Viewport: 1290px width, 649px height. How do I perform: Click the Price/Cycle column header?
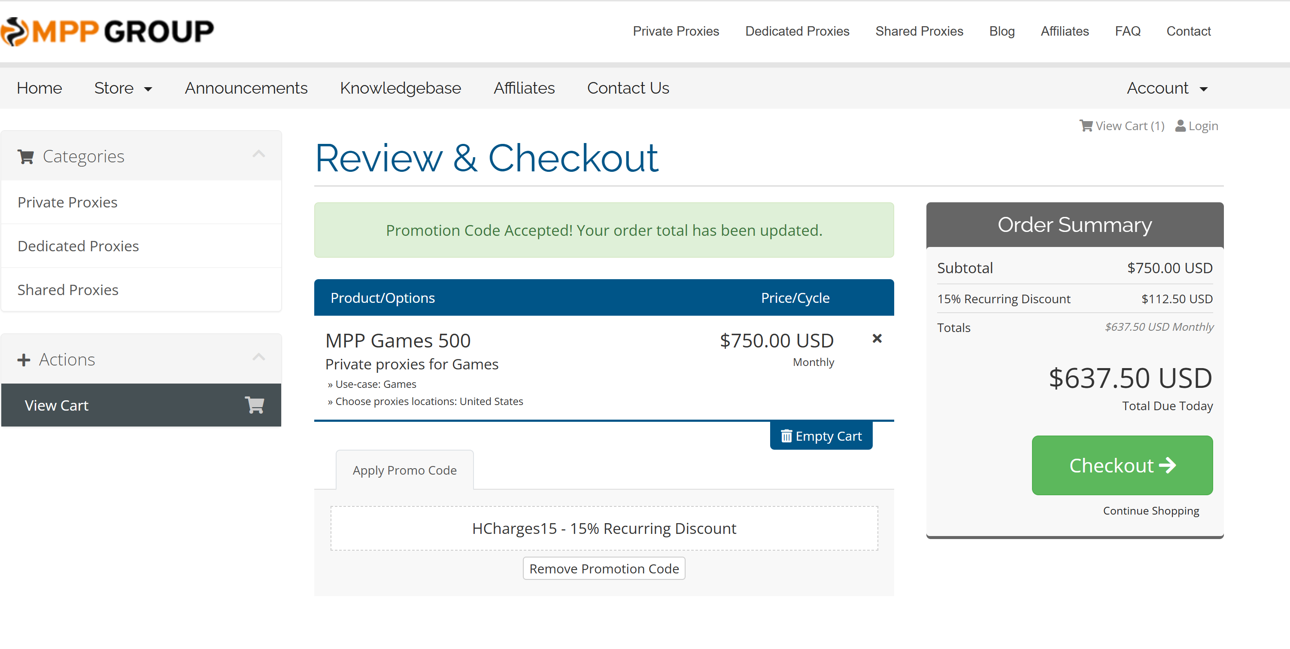(x=795, y=298)
